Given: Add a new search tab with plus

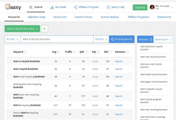Looking at the screenshot, I should [44, 29].
